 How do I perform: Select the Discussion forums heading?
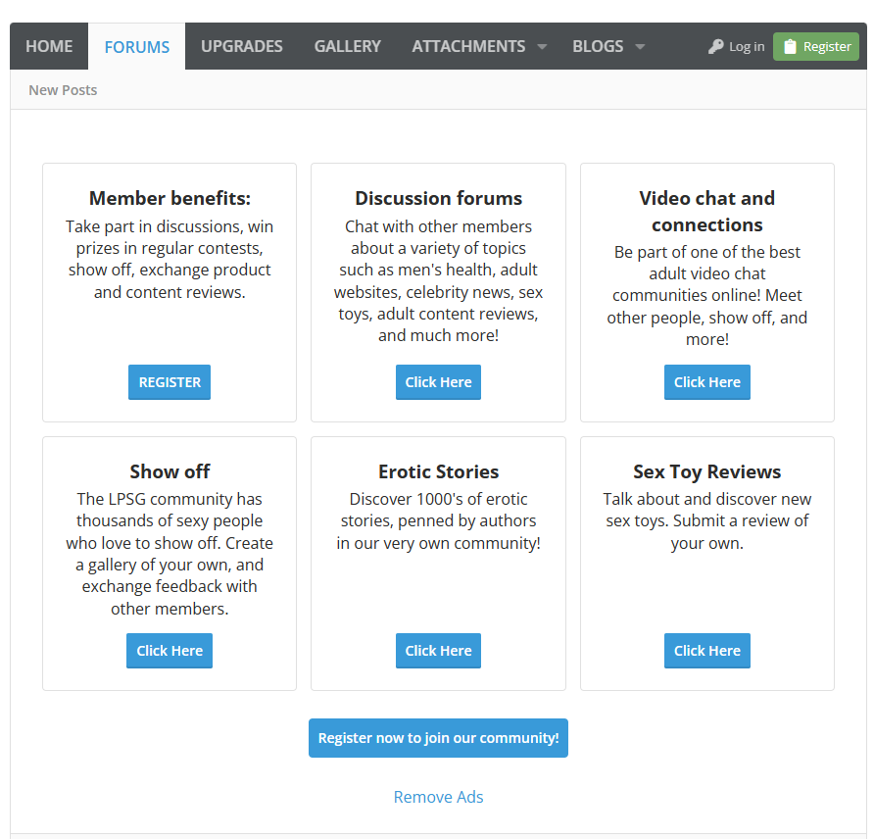point(438,198)
